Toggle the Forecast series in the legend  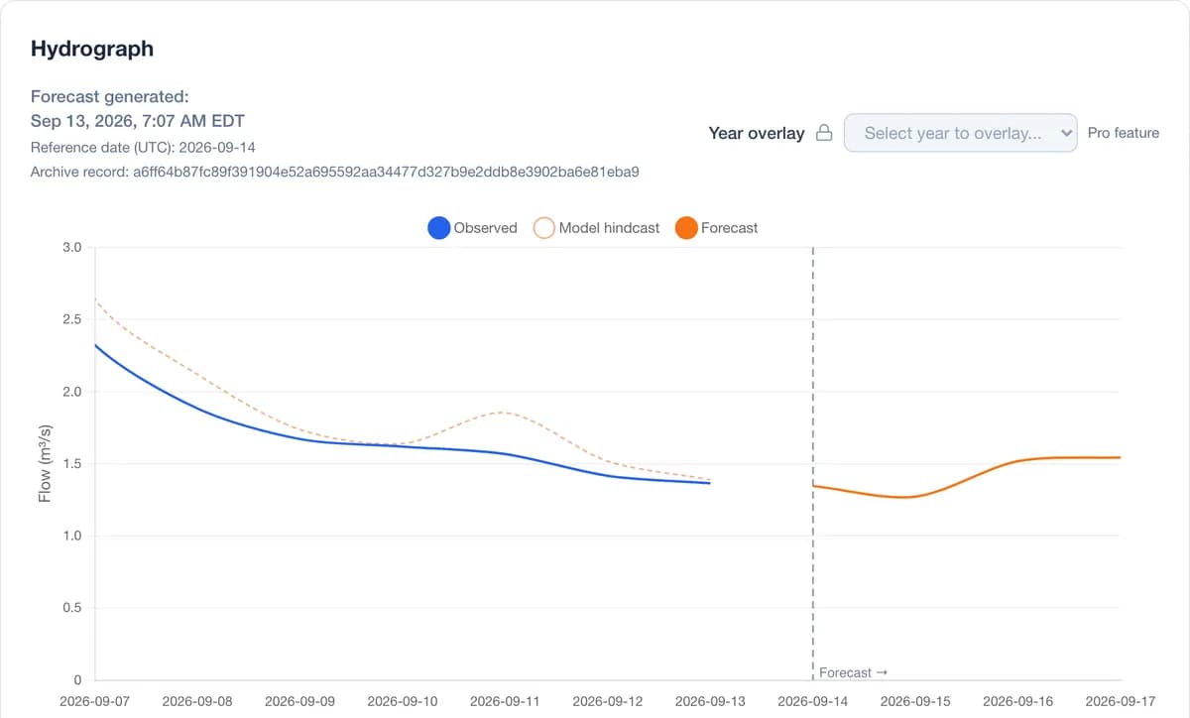coord(716,228)
